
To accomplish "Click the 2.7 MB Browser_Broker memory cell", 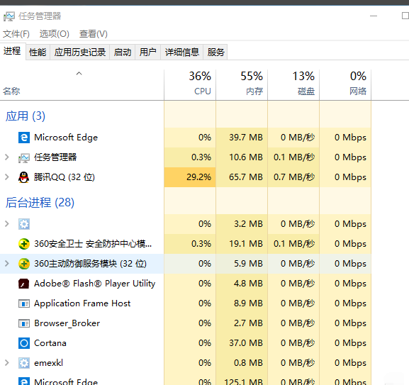I will pyautogui.click(x=242, y=323).
